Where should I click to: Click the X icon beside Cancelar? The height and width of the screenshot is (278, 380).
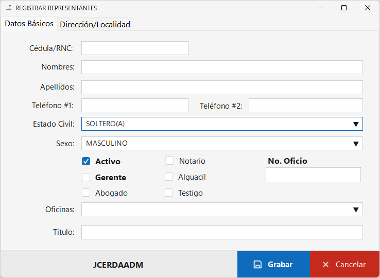coord(325,265)
